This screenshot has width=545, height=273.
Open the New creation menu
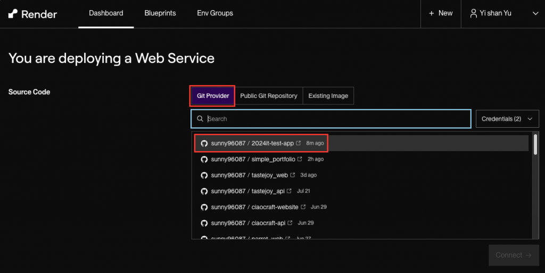(x=441, y=13)
